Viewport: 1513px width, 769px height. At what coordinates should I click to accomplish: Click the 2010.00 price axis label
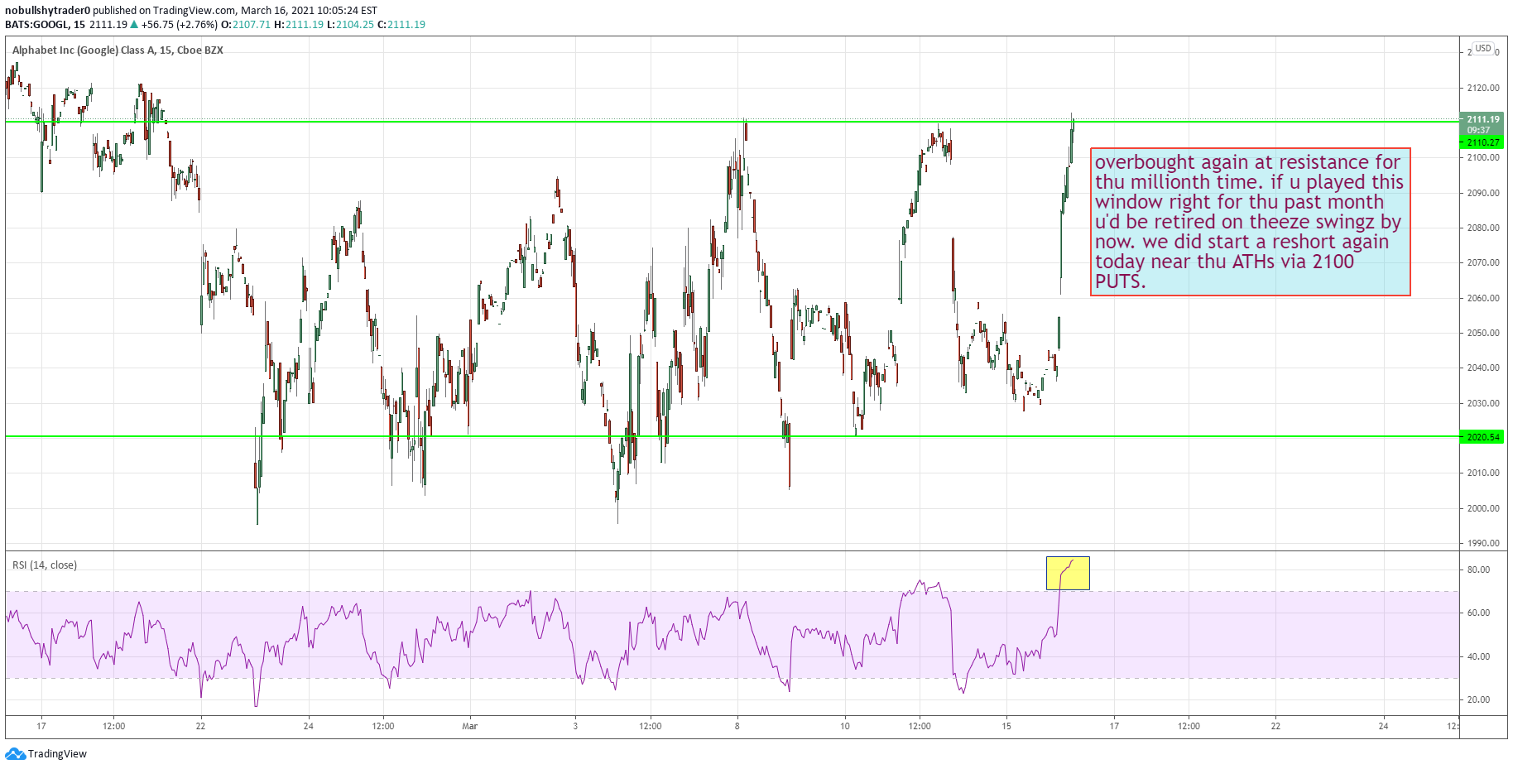click(1482, 473)
